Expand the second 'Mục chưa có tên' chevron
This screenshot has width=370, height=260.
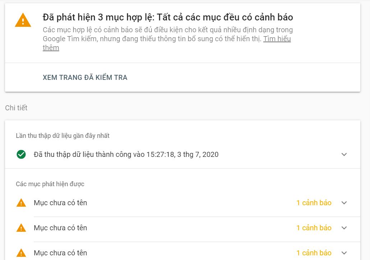point(344,228)
